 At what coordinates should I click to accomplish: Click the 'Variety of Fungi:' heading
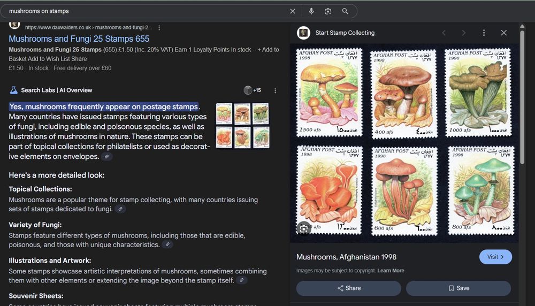coord(35,225)
